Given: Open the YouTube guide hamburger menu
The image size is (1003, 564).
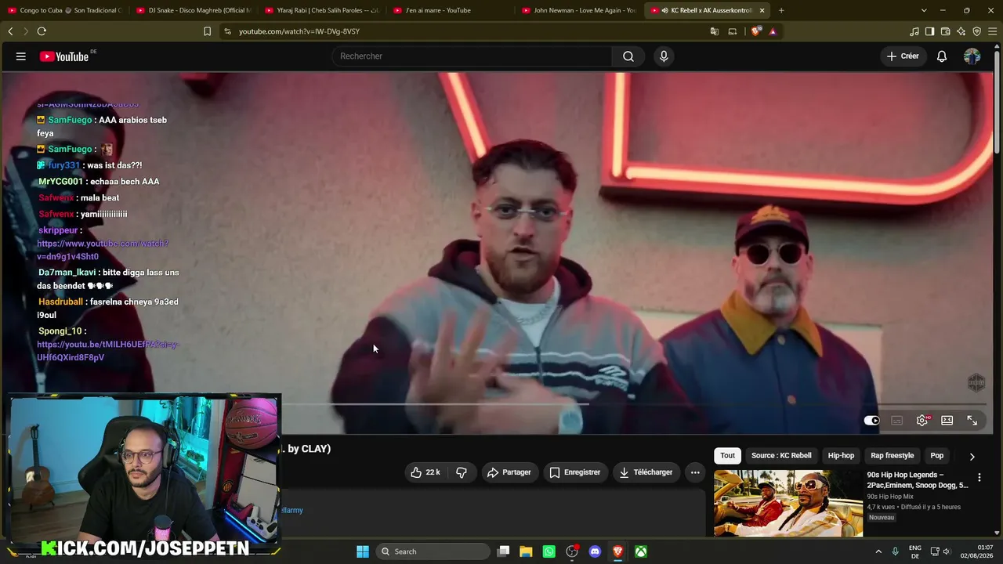Looking at the screenshot, I should point(21,56).
